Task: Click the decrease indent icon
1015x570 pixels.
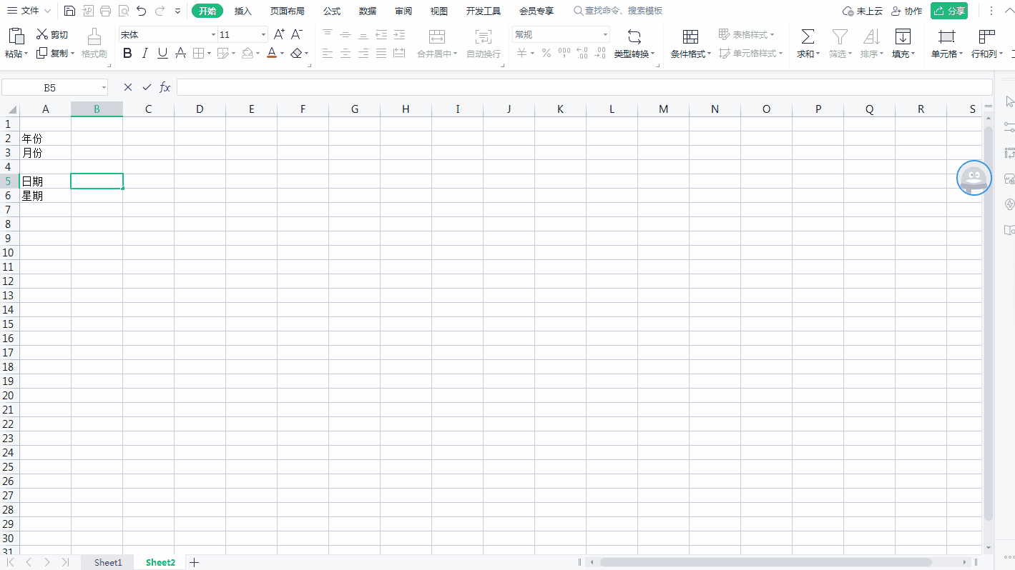Action: tap(381, 34)
